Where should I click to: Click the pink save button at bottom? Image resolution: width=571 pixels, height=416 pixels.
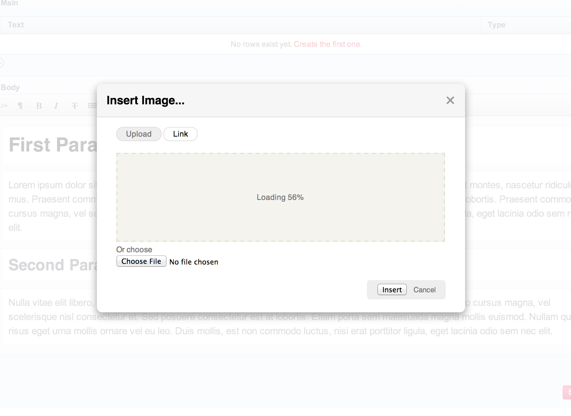(x=567, y=392)
